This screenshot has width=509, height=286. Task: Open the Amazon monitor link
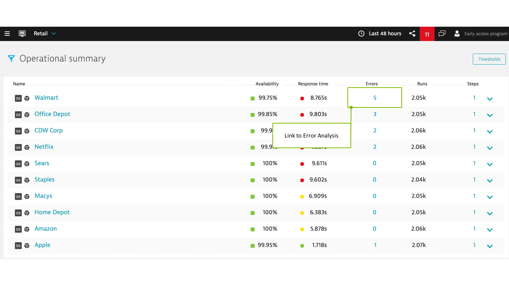click(46, 229)
